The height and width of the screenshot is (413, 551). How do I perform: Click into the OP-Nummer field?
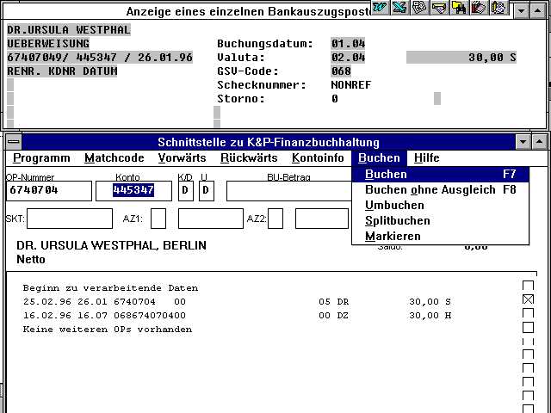tap(48, 190)
